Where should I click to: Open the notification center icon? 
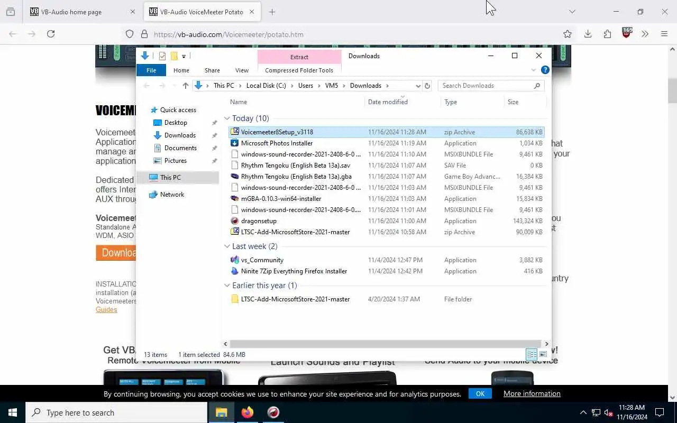(x=660, y=412)
